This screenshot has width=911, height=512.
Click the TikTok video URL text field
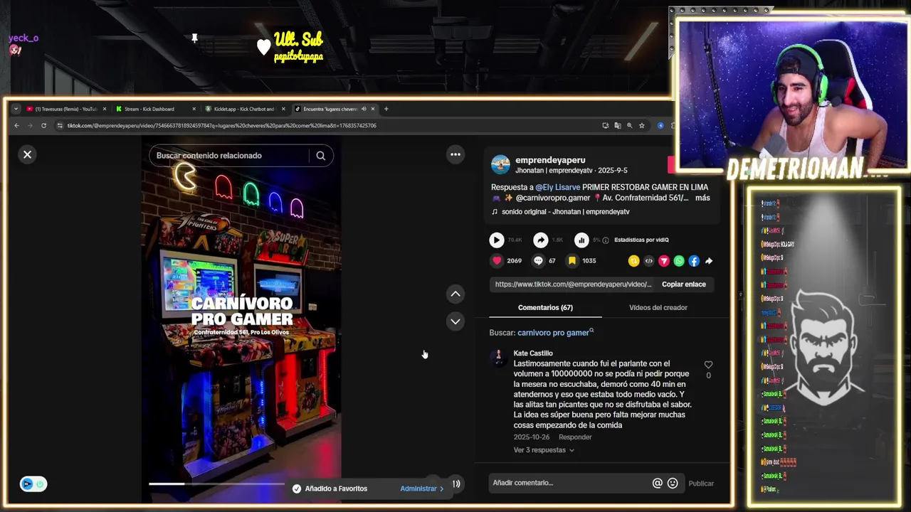573,284
